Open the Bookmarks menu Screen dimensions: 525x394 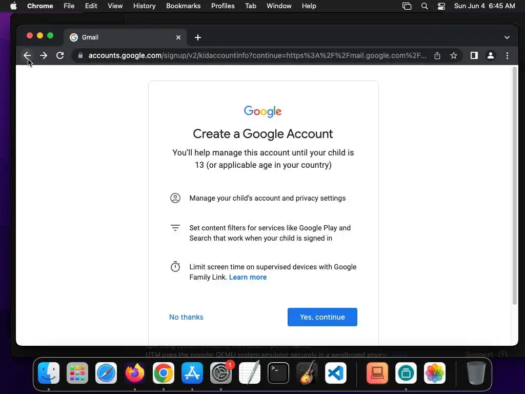[x=184, y=6]
